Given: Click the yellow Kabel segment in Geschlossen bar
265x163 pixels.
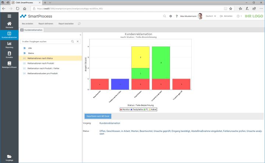Looking at the screenshot, I should (x=141, y=57).
